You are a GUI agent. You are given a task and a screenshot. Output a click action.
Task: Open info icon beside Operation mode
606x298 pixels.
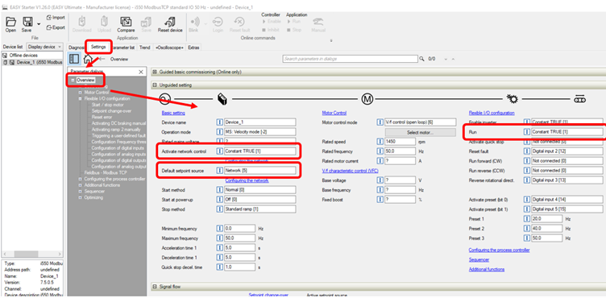click(x=219, y=132)
